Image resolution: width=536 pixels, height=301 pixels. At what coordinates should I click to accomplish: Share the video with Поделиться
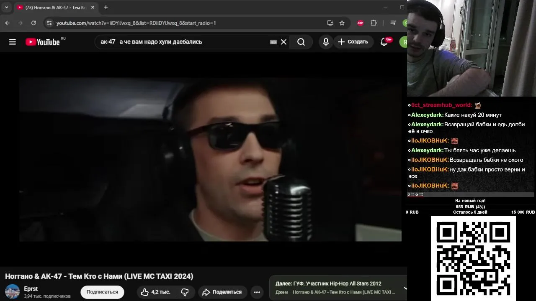(x=222, y=292)
